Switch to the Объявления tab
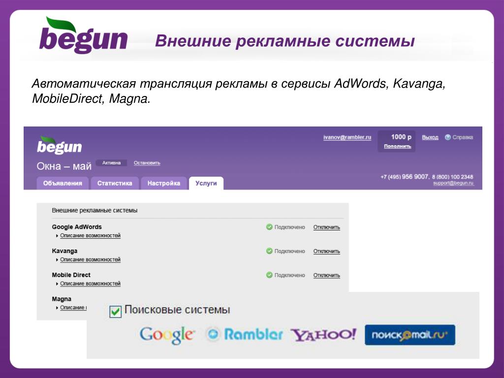504x378 pixels. pos(63,183)
